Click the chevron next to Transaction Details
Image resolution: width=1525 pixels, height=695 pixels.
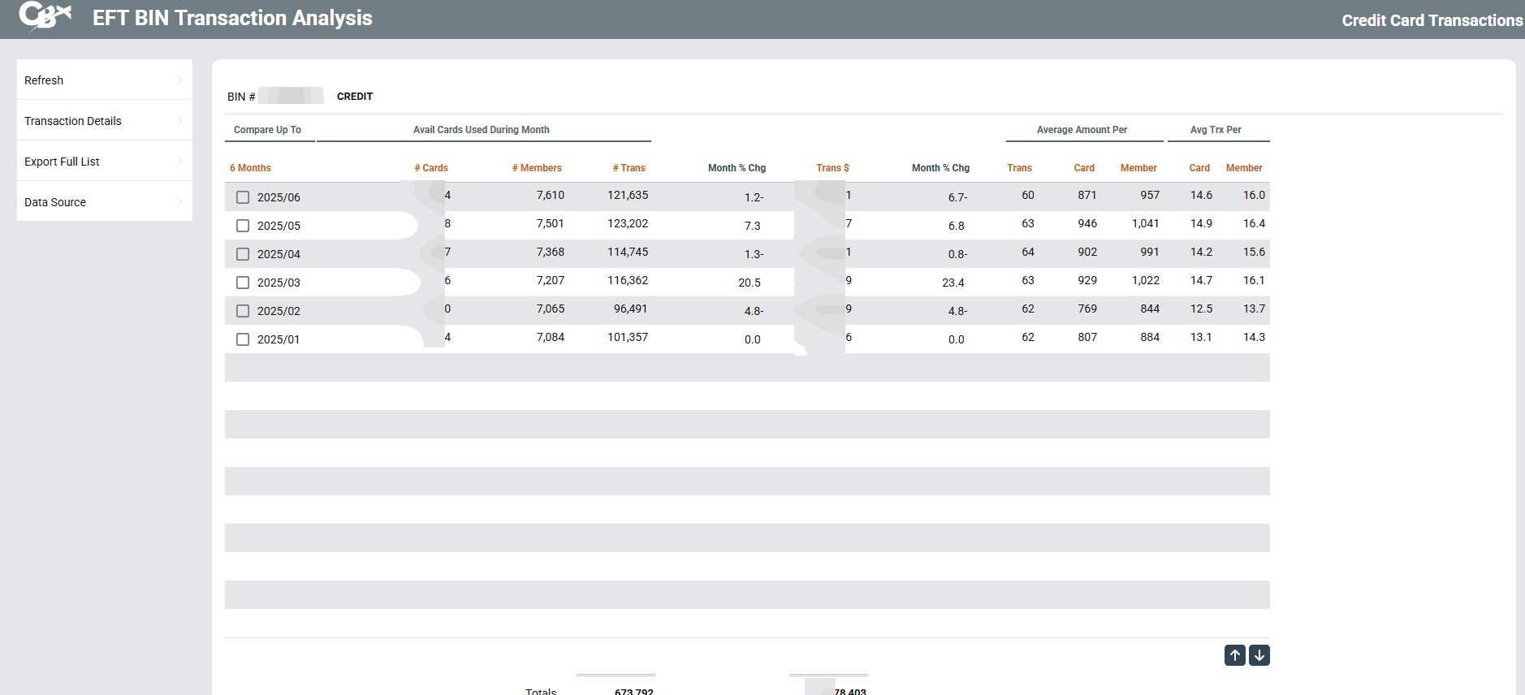point(179,120)
